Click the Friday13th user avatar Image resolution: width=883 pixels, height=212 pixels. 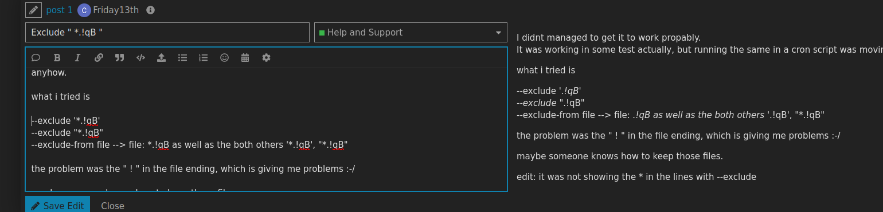84,10
